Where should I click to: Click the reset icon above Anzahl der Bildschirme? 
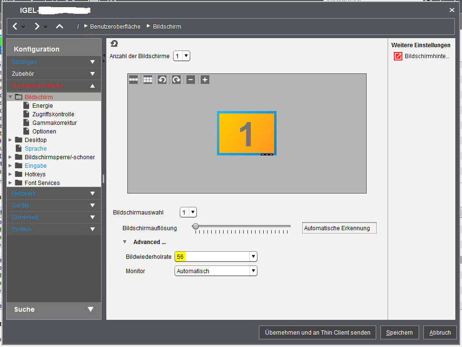click(114, 44)
